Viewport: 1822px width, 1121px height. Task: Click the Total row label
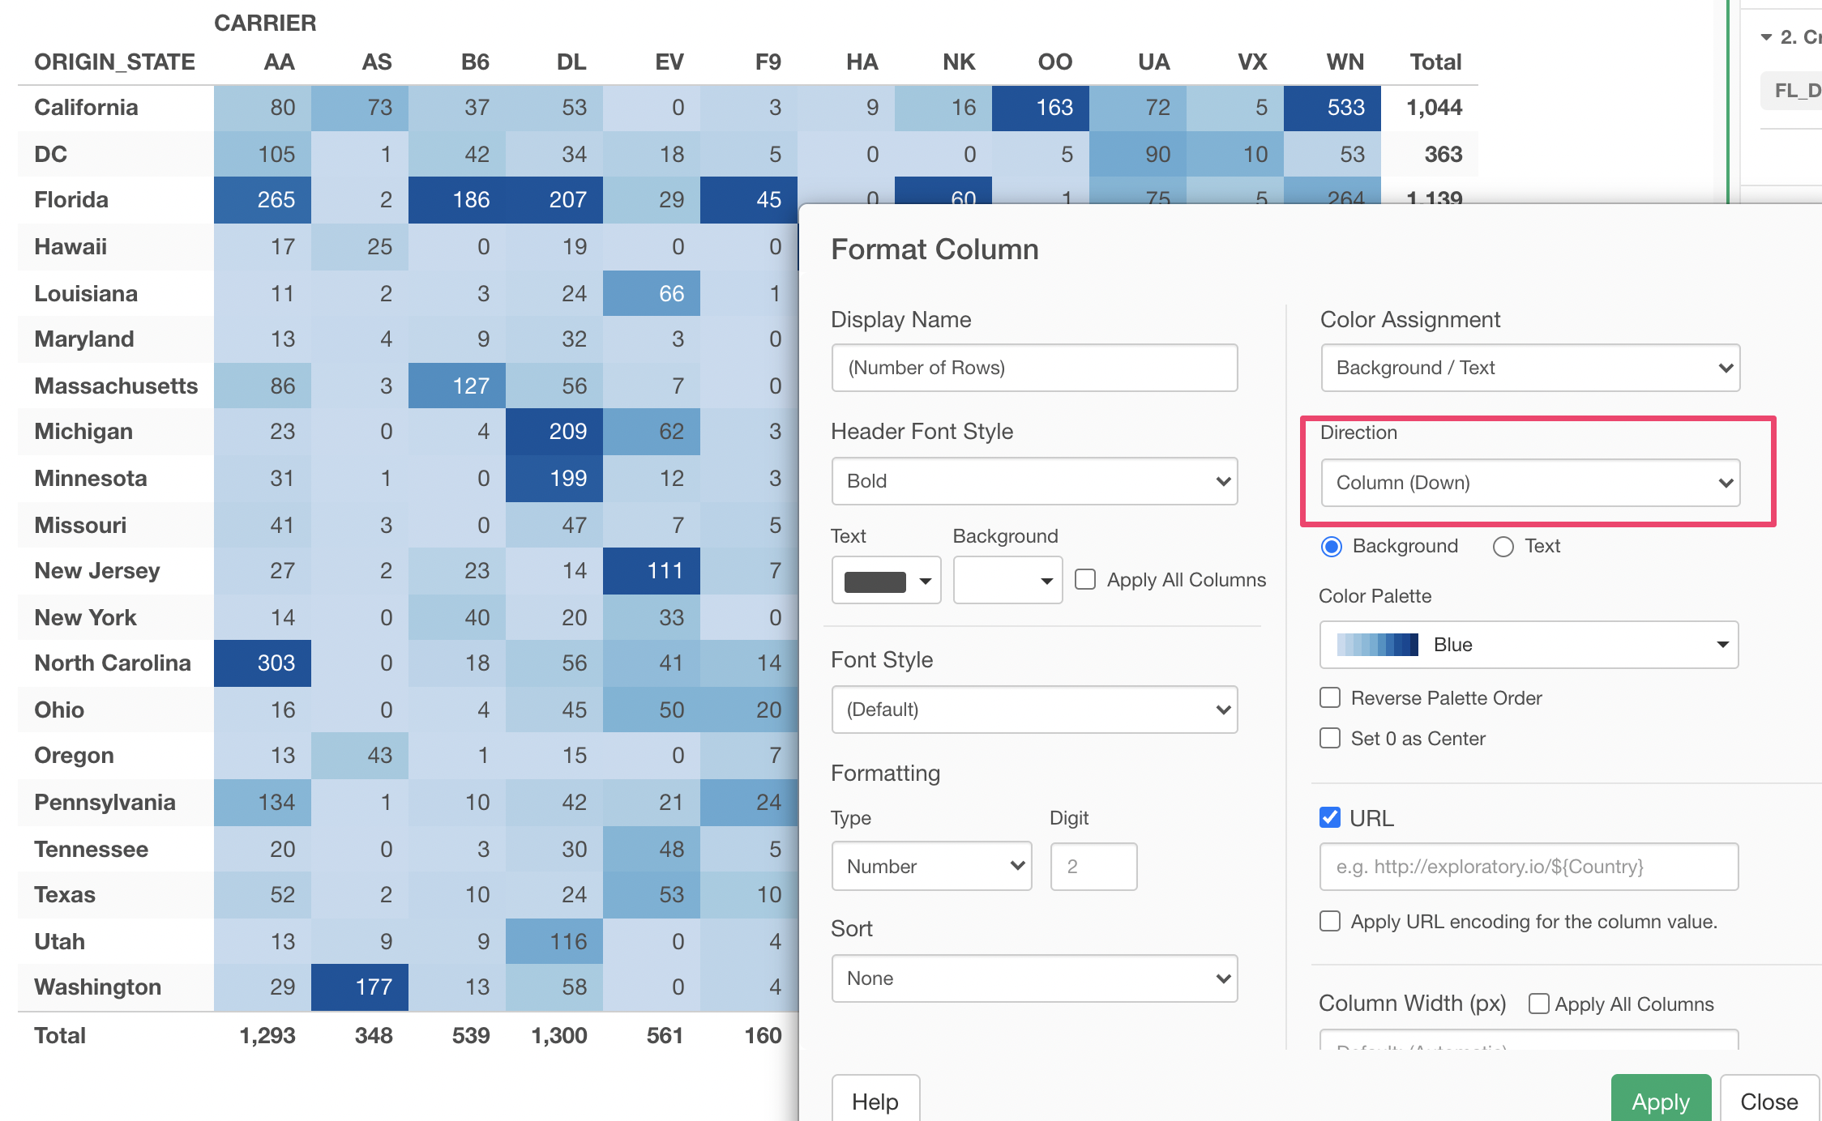tap(60, 1036)
